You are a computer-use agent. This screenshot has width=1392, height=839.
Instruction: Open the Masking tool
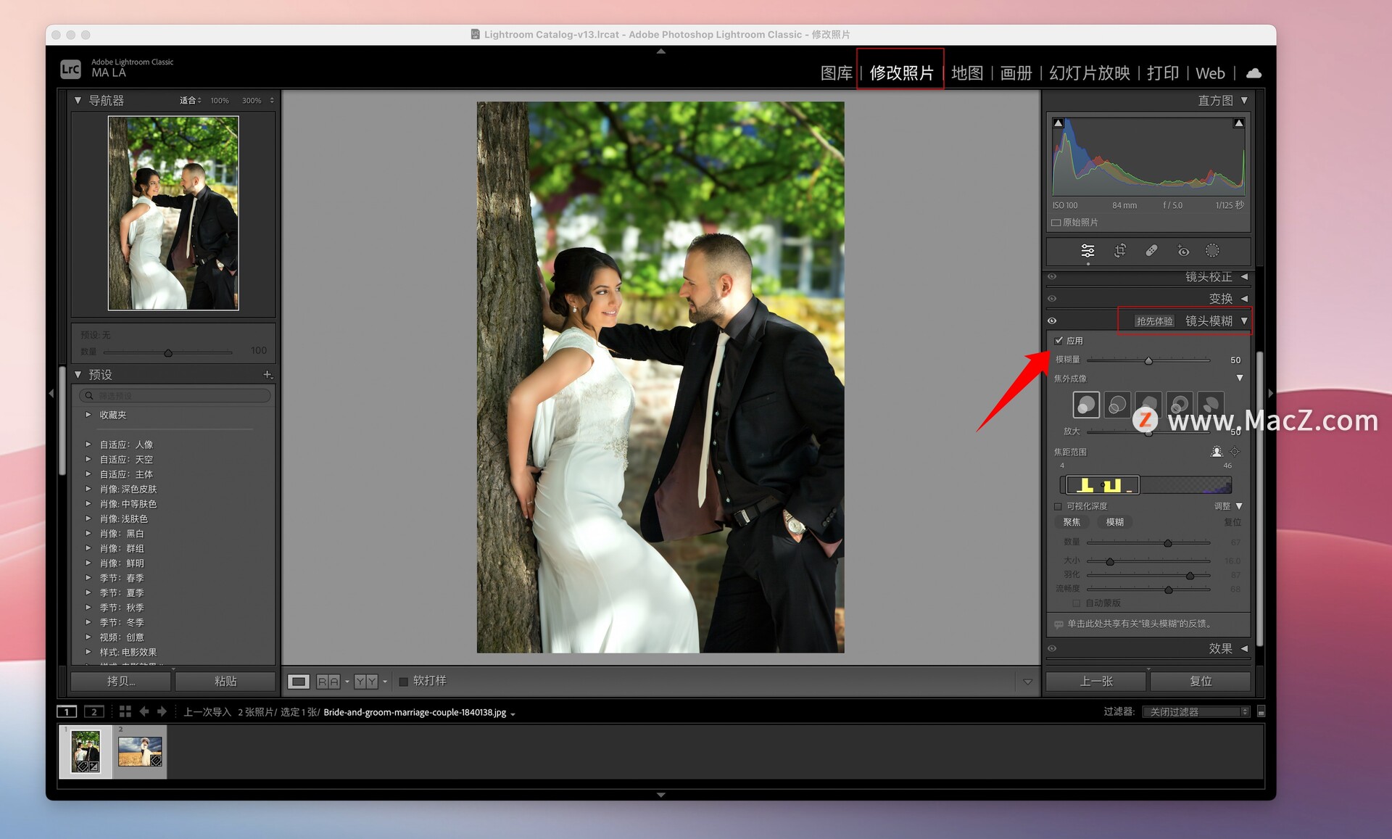click(x=1212, y=251)
